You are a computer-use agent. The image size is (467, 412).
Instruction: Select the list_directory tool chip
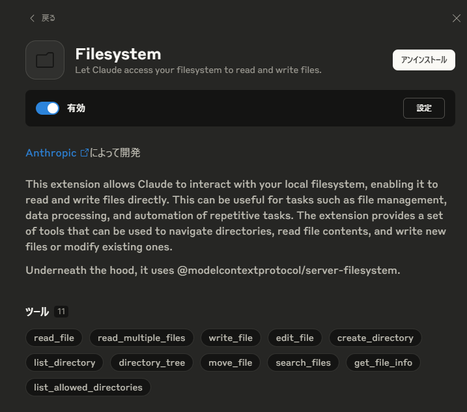click(64, 362)
